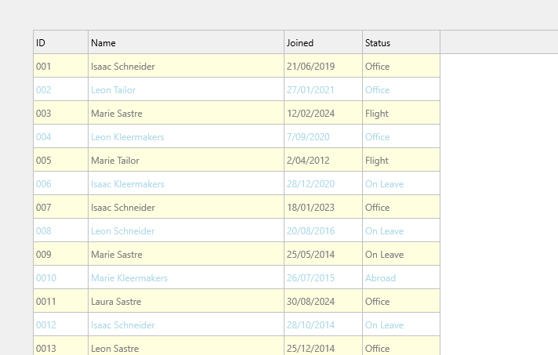Click the Status column header
The width and height of the screenshot is (558, 355).
coord(401,42)
